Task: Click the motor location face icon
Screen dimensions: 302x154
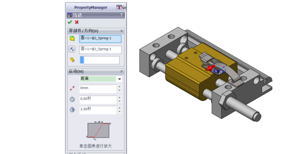Action: (72, 38)
